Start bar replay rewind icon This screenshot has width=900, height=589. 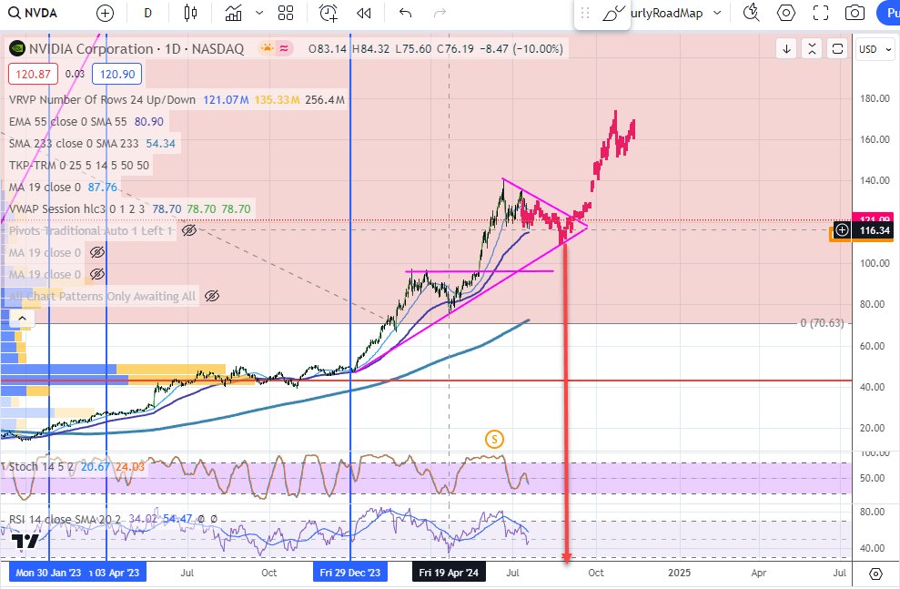coord(363,13)
